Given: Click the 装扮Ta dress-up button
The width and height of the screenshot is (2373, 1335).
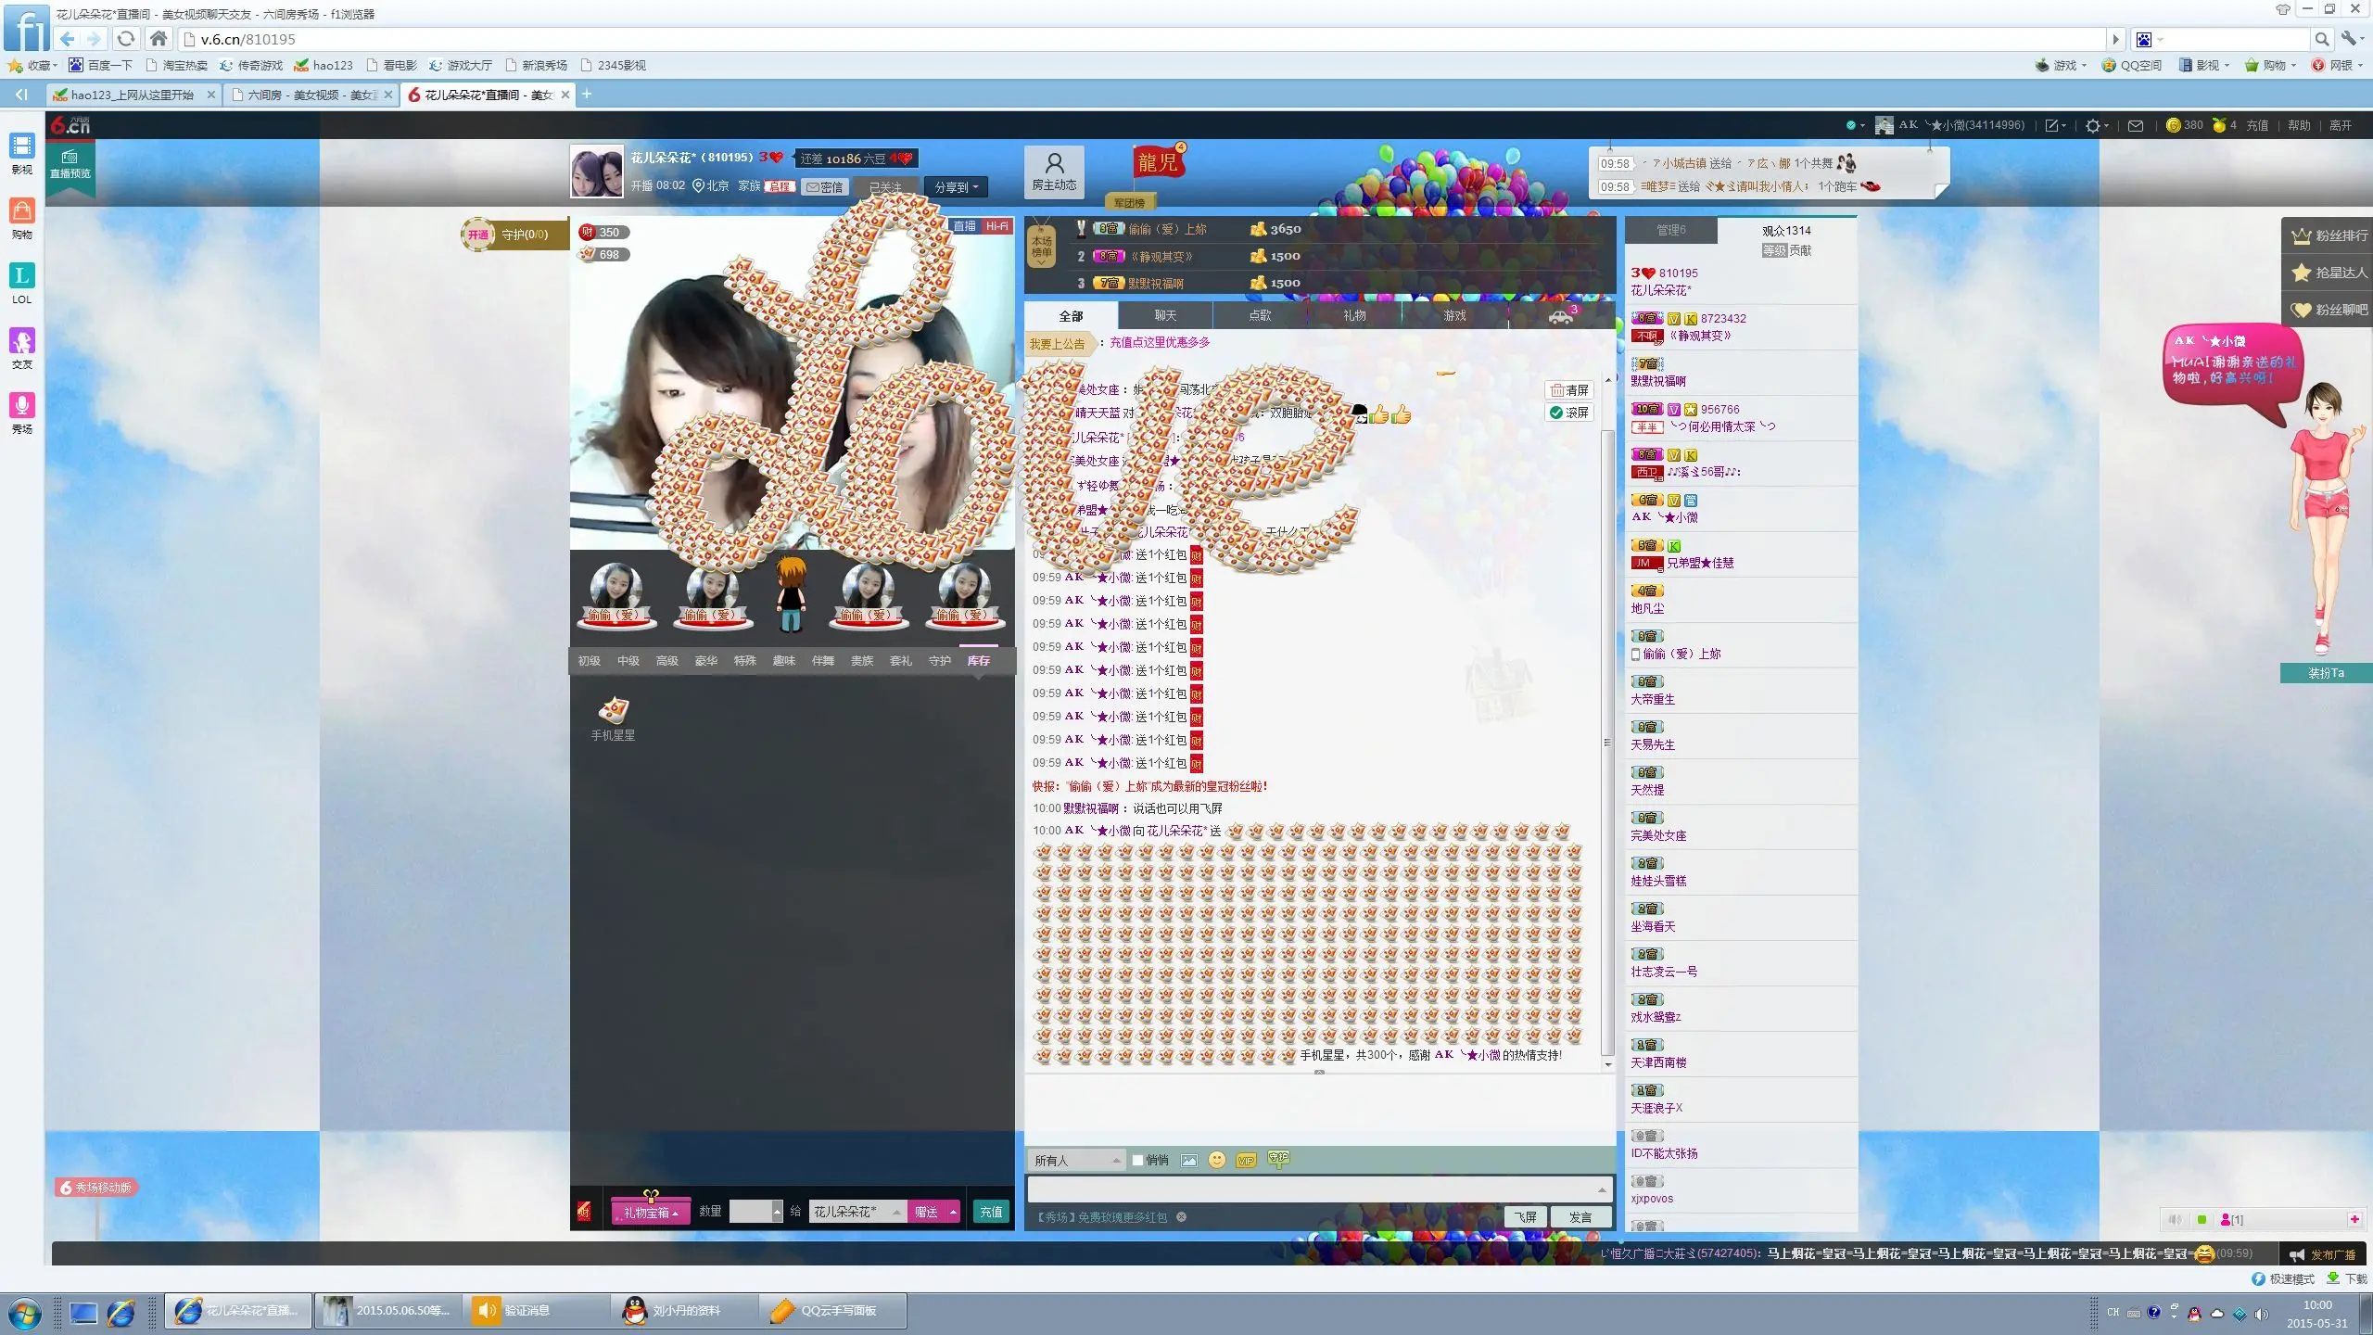Looking at the screenshot, I should click(x=2326, y=673).
